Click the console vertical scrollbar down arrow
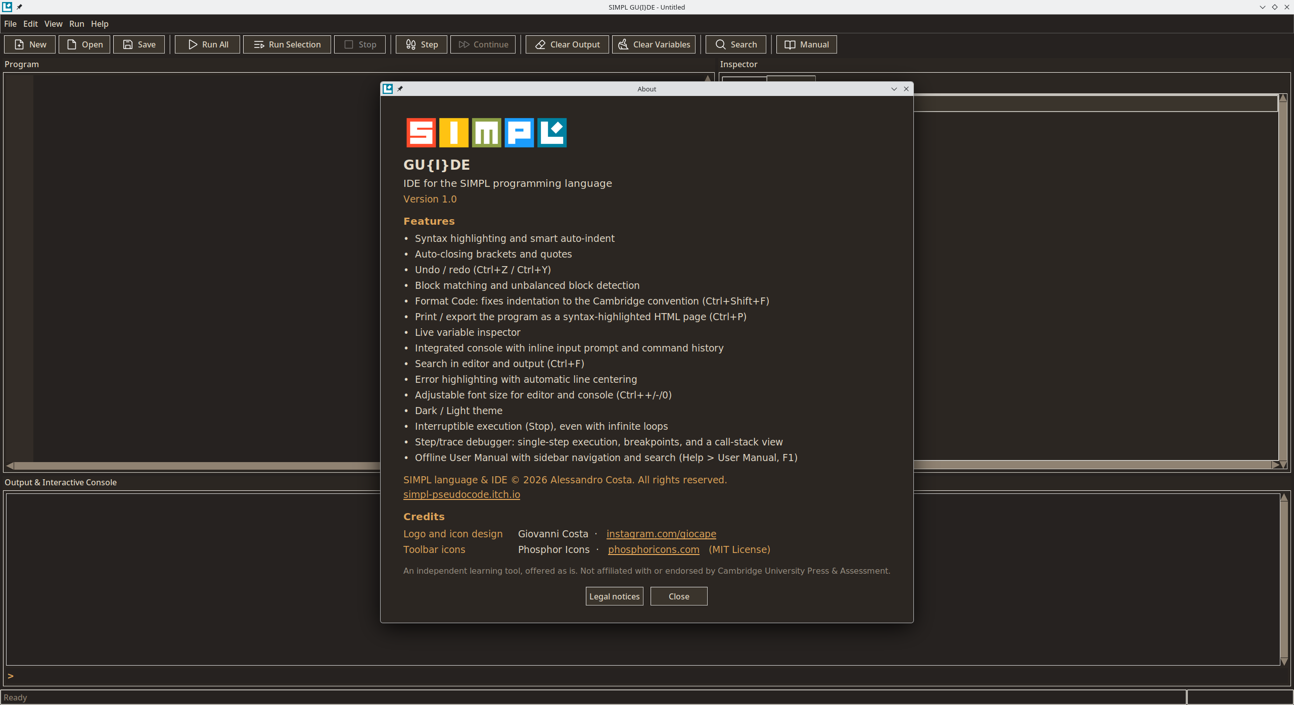Viewport: 1294px width, 705px height. pyautogui.click(x=1284, y=661)
